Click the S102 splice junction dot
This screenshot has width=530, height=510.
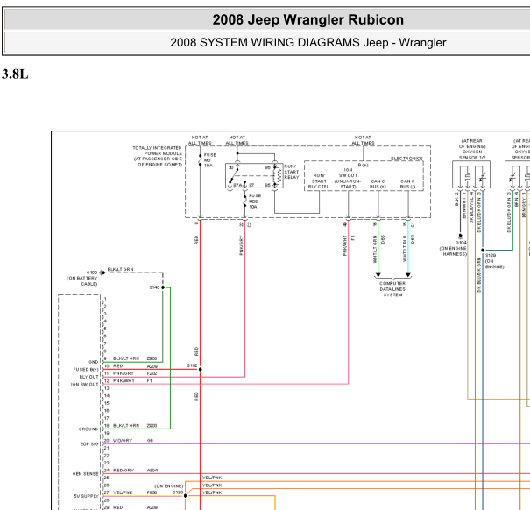click(x=200, y=369)
